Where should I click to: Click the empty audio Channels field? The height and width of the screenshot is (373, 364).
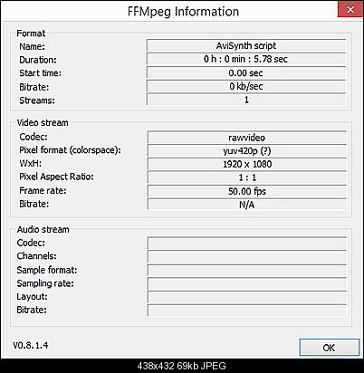coord(247,256)
